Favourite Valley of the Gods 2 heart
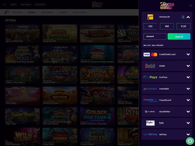The height and width of the screenshot is (146, 195). (37, 68)
